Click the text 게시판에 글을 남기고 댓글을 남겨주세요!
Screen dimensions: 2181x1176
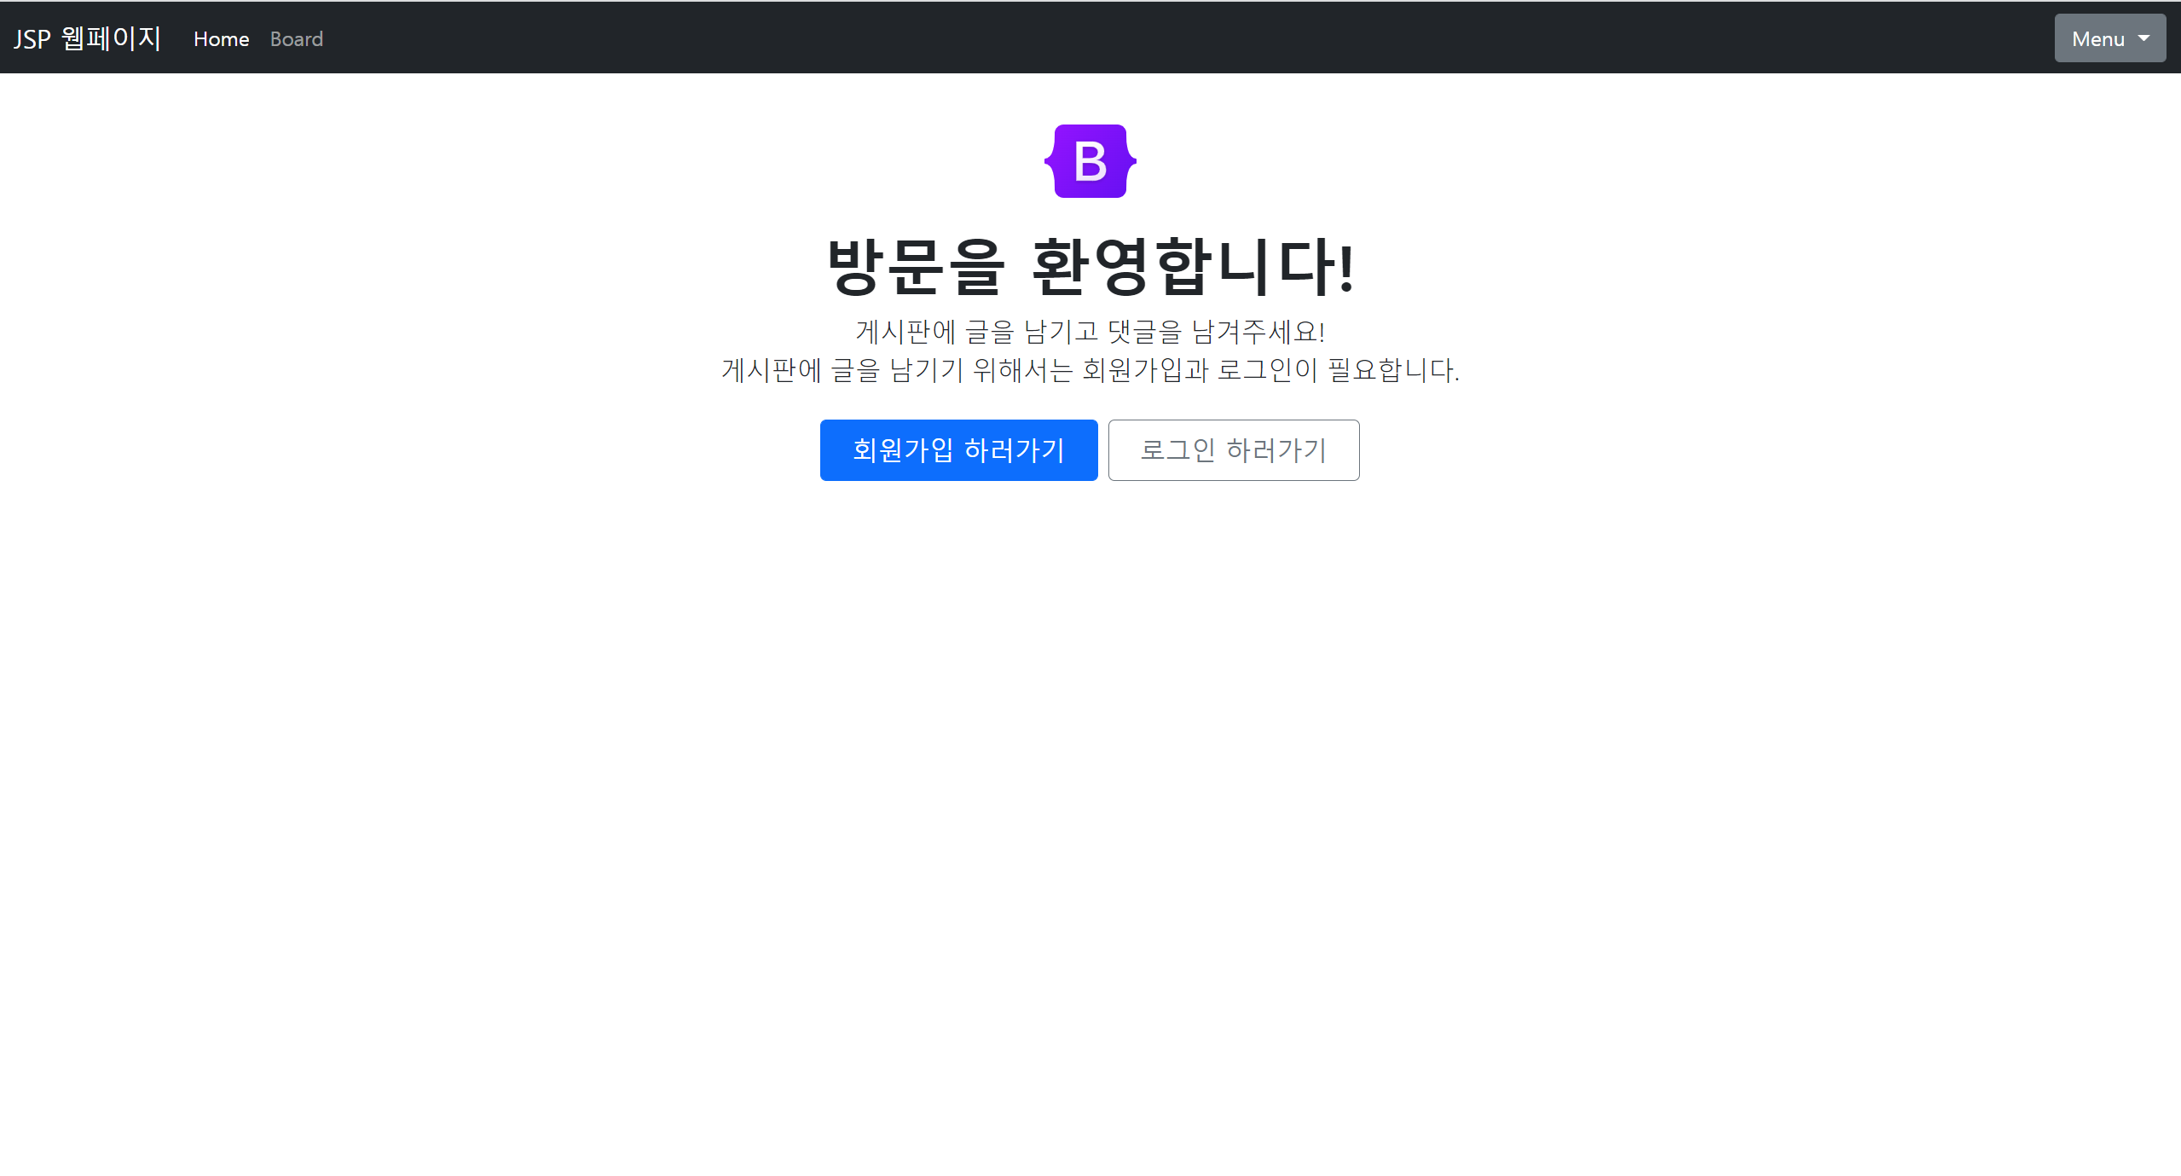(x=1090, y=331)
